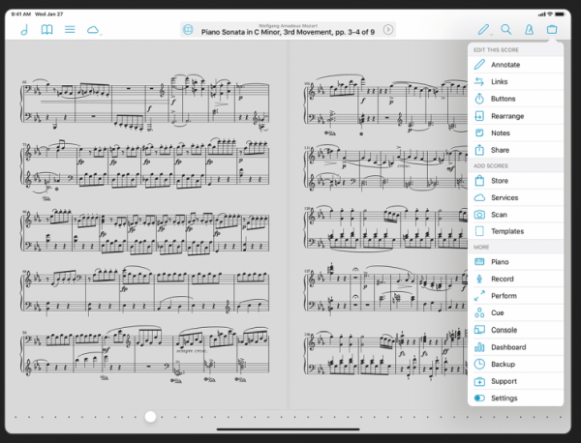
Task: Click the Perform label in menu
Action: (504, 296)
